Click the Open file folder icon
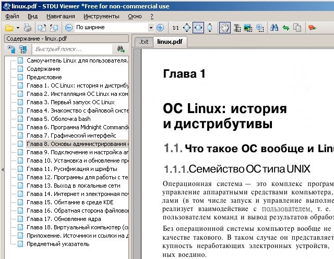The image size is (334, 259). pyautogui.click(x=9, y=28)
